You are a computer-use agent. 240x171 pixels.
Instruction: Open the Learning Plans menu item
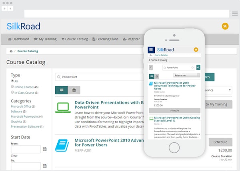(x=106, y=39)
